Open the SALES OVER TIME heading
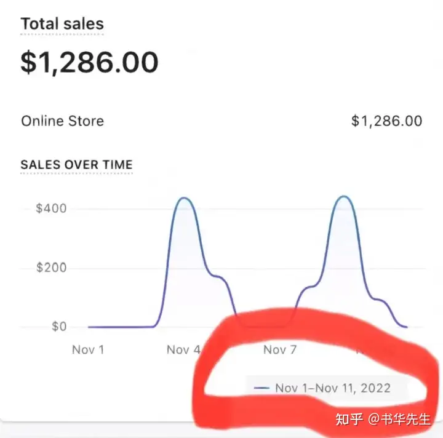This screenshot has width=443, height=438. 76,164
